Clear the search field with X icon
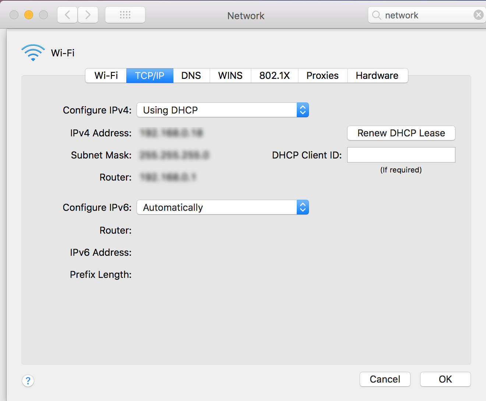Viewport: 486px width, 401px height. (x=478, y=15)
